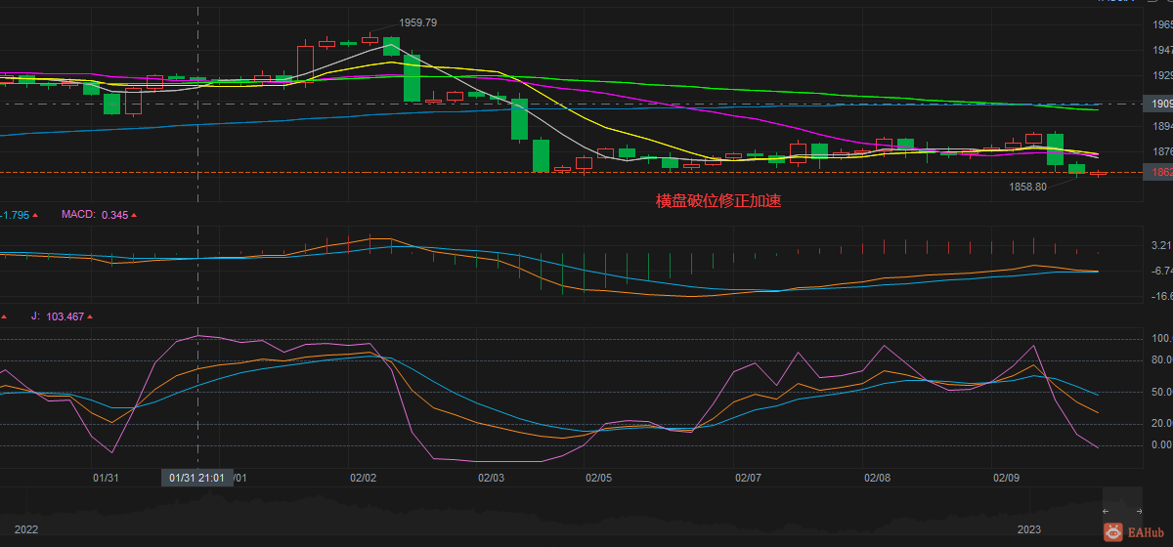This screenshot has width=1173, height=547.
Task: Expand the red triangle next to MACD 0.345
Action: point(135,215)
